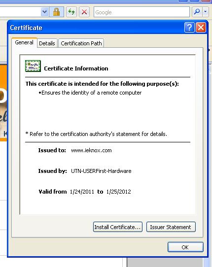212x267 pixels.
Task: Click the padlock security icon in browser toolbar
Action: click(56, 12)
